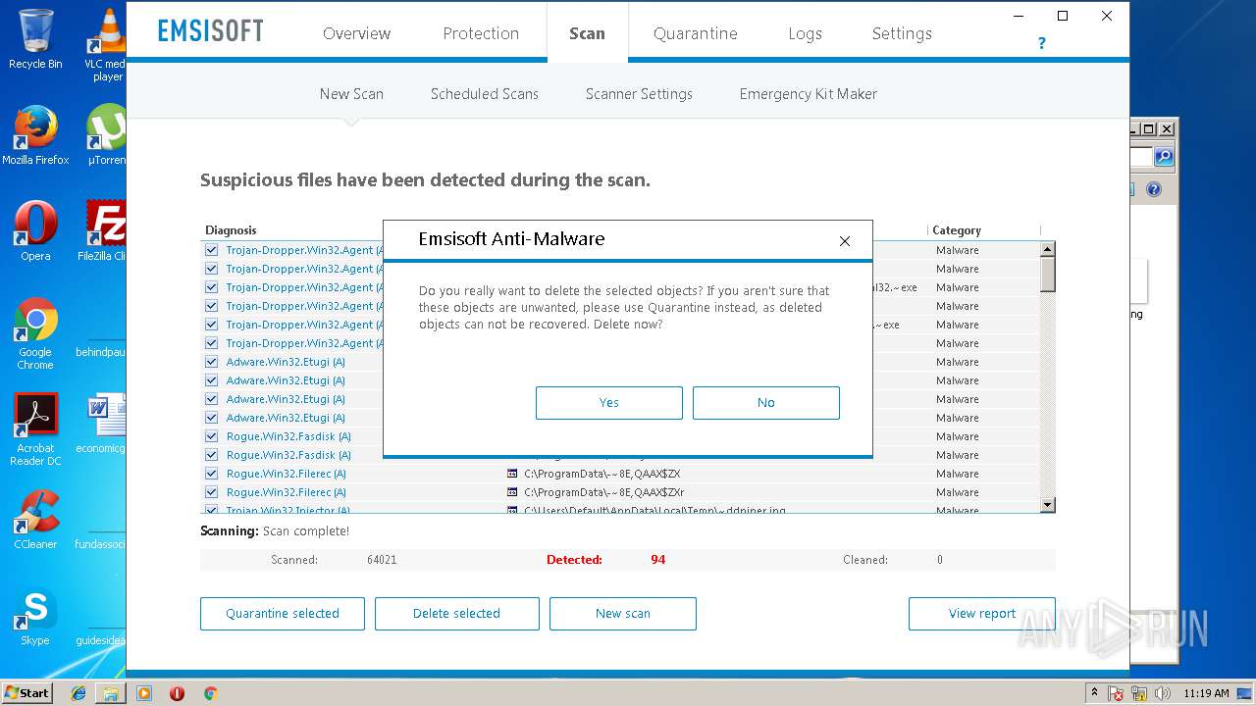Open the Logs tab
1256x706 pixels.
click(x=805, y=33)
